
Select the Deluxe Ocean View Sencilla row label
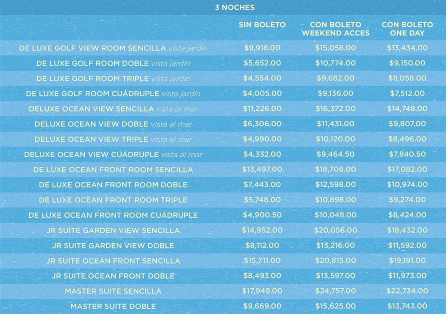(113, 109)
